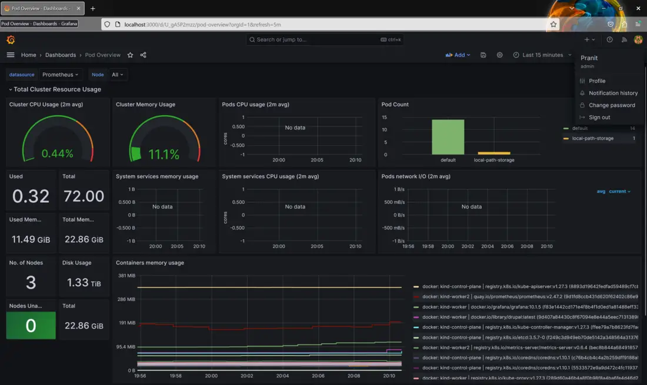Click the Grafana logo icon
The height and width of the screenshot is (385, 647).
point(11,39)
